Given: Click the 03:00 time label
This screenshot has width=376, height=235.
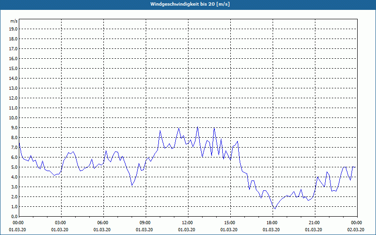Looking at the screenshot, I should (62, 223).
